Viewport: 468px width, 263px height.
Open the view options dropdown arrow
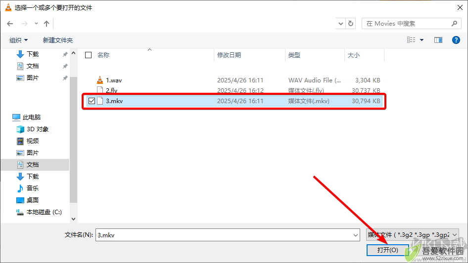pyautogui.click(x=421, y=40)
